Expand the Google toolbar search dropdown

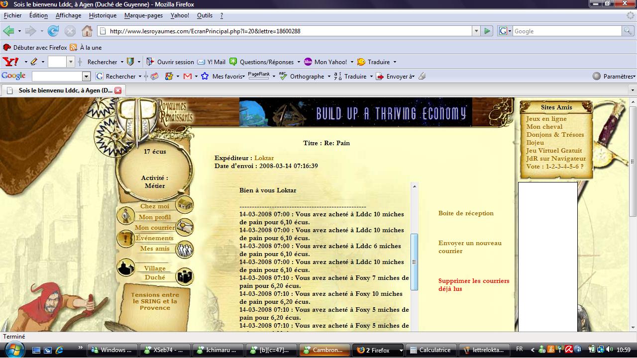pos(86,77)
